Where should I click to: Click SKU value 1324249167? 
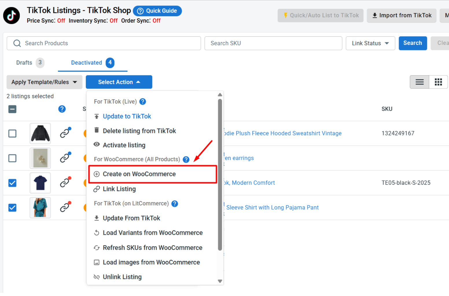click(x=398, y=133)
